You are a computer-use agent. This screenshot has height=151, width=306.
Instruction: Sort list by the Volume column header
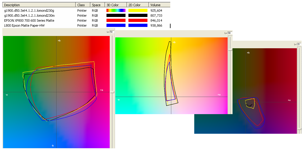click(159, 5)
